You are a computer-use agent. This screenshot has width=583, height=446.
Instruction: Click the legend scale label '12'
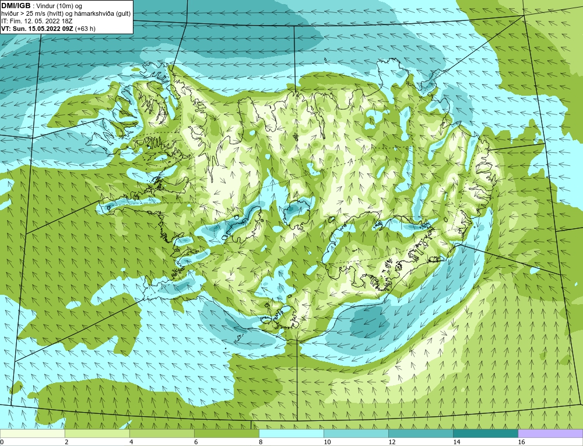point(392,442)
